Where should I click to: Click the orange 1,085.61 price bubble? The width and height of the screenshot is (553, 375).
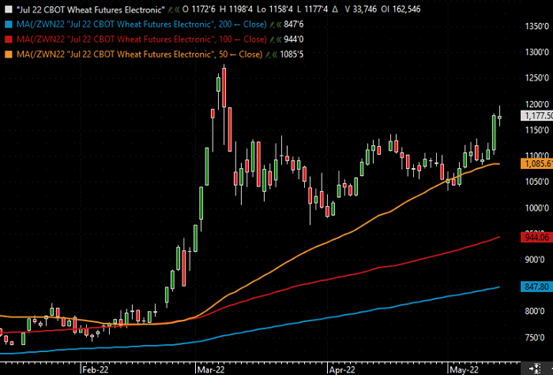pyautogui.click(x=537, y=164)
